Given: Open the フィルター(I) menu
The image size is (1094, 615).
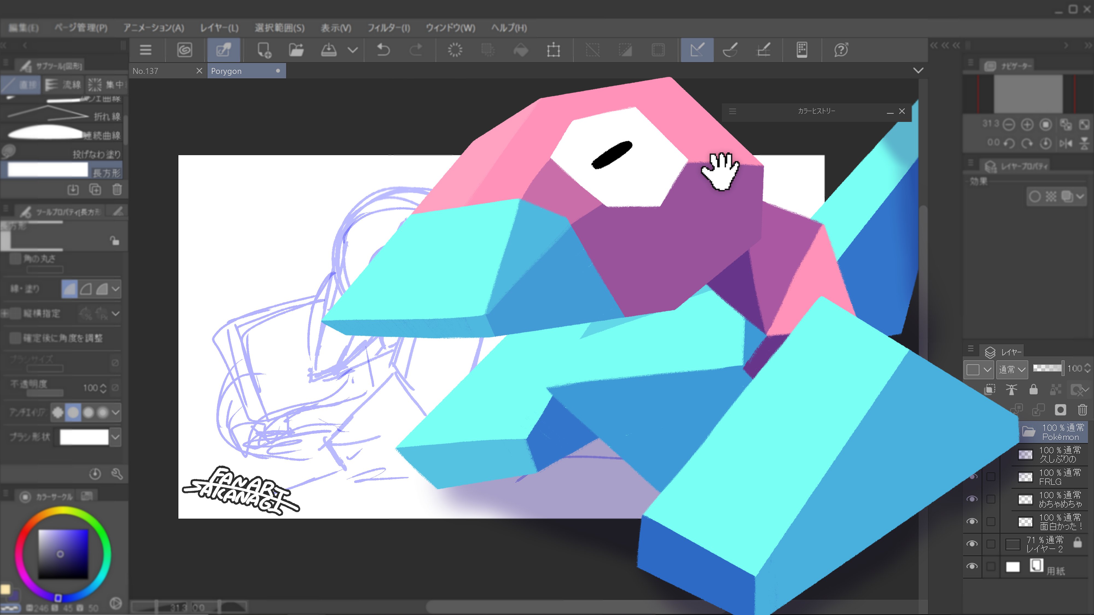Looking at the screenshot, I should click(x=388, y=28).
